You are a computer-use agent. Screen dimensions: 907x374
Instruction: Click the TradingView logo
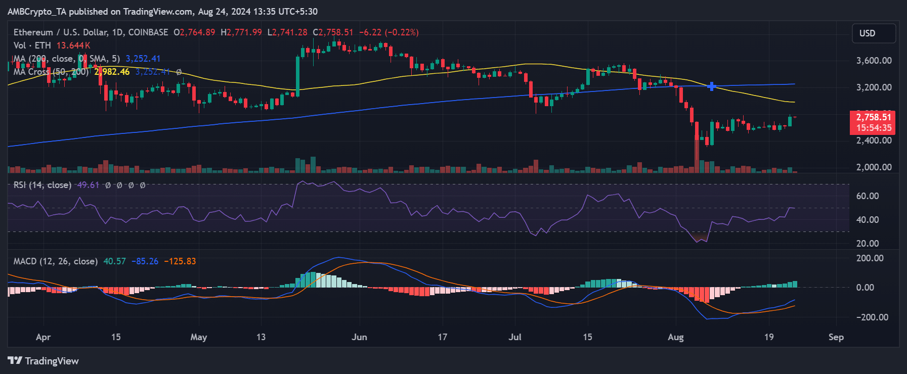pyautogui.click(x=44, y=361)
